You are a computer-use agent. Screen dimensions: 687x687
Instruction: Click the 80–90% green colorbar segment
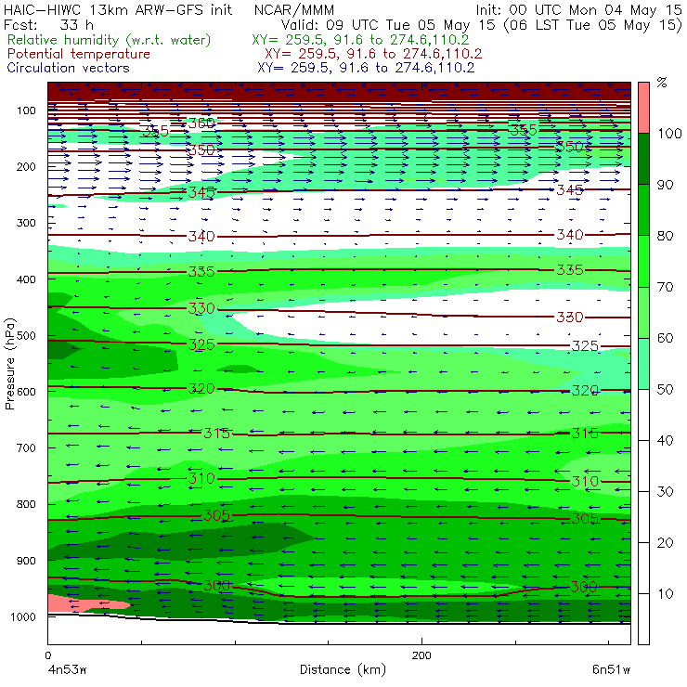[643, 210]
